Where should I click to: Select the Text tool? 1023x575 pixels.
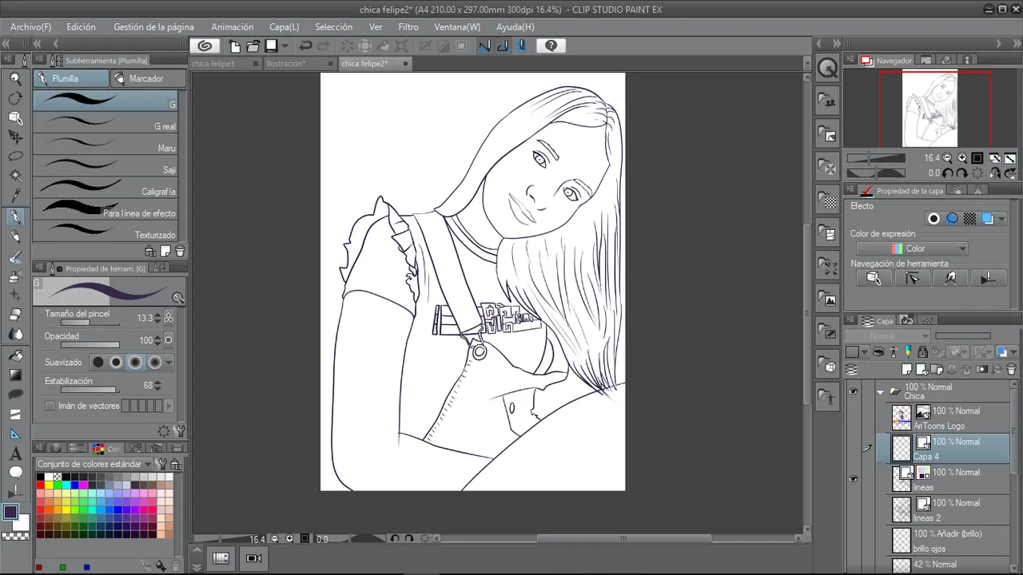[15, 454]
